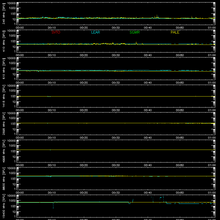Screen dimensions: 220x220
Task: Click the flat yellow trace in the 4995 MHz plot
Action: coord(116,150)
